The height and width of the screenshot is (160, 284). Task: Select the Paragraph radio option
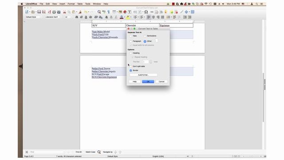pyautogui.click(x=131, y=41)
